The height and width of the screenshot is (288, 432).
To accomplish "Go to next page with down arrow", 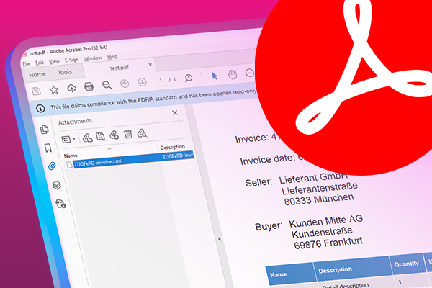I will pos(142,82).
